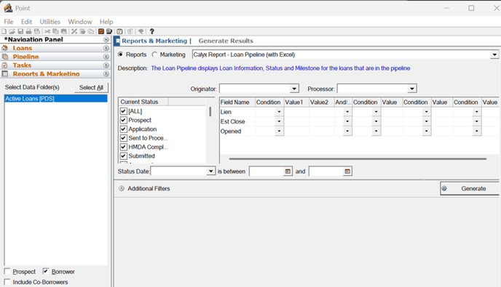Viewport: 501px width, 287px height.
Task: Click the Select All button
Action: coord(91,87)
